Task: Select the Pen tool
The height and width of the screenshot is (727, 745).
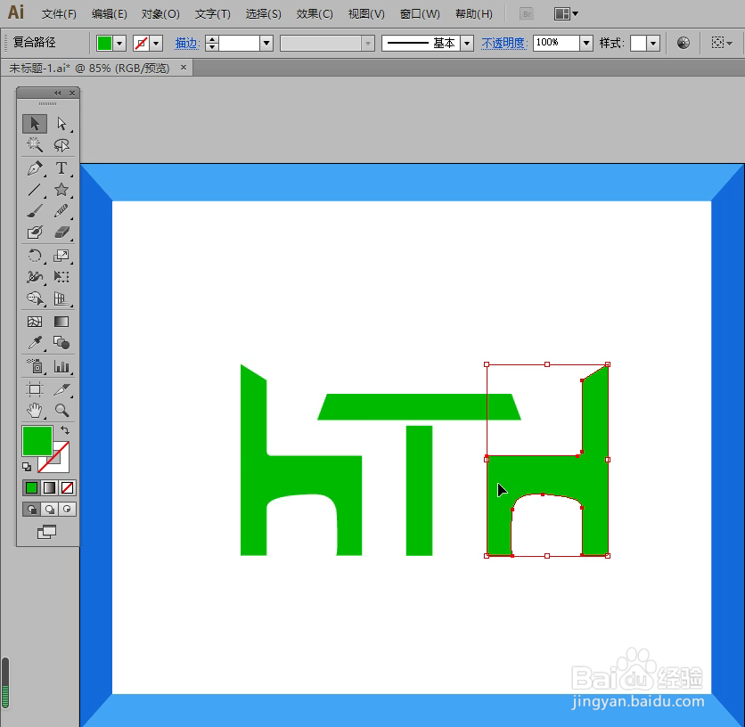Action: point(35,168)
